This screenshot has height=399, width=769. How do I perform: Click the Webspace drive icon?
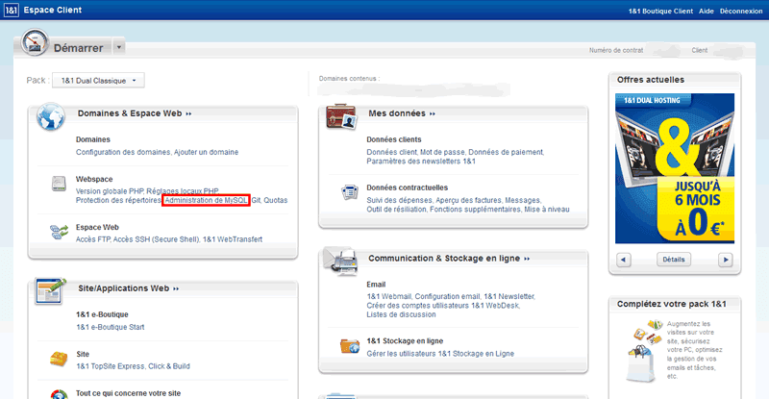point(59,184)
